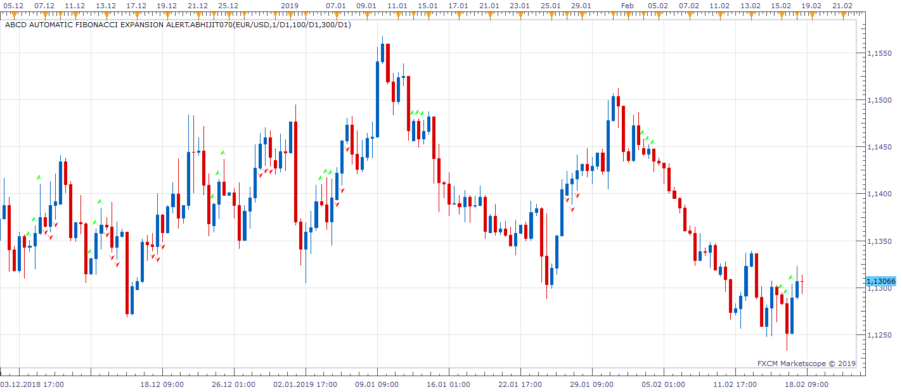Viewport: 902px width, 392px height.
Task: Click the 1,1450 price axis label
Action: point(879,147)
